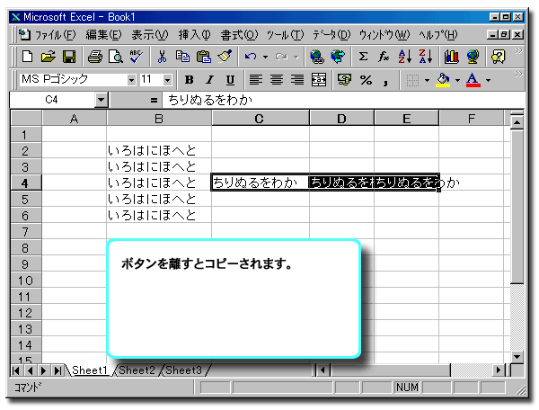Open a file with the Open folder icon

click(49, 57)
